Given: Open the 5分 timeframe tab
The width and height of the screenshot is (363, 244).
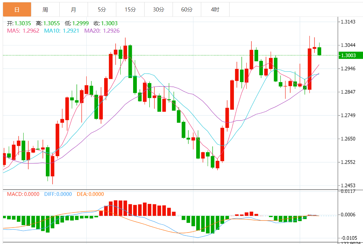Looking at the screenshot, I should [x=102, y=9].
